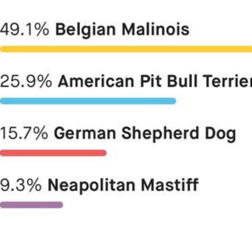
Task: Select the 15.7% percentage value
Action: (x=24, y=133)
